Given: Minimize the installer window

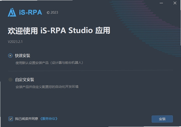Looking at the screenshot, I should (161, 3).
